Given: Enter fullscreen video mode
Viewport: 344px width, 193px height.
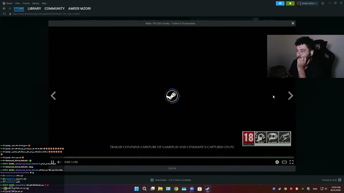Looking at the screenshot, I should pos(291,162).
